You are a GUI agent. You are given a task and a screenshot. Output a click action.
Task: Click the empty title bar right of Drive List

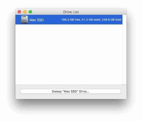point(102,12)
